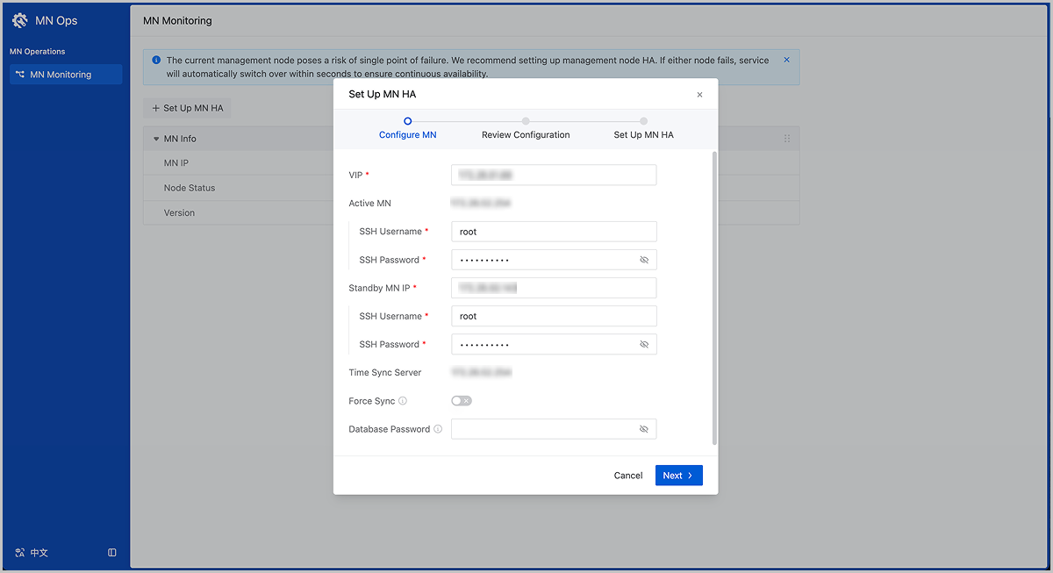Select the Configure MN step
This screenshot has height=573, width=1053.
[407, 128]
